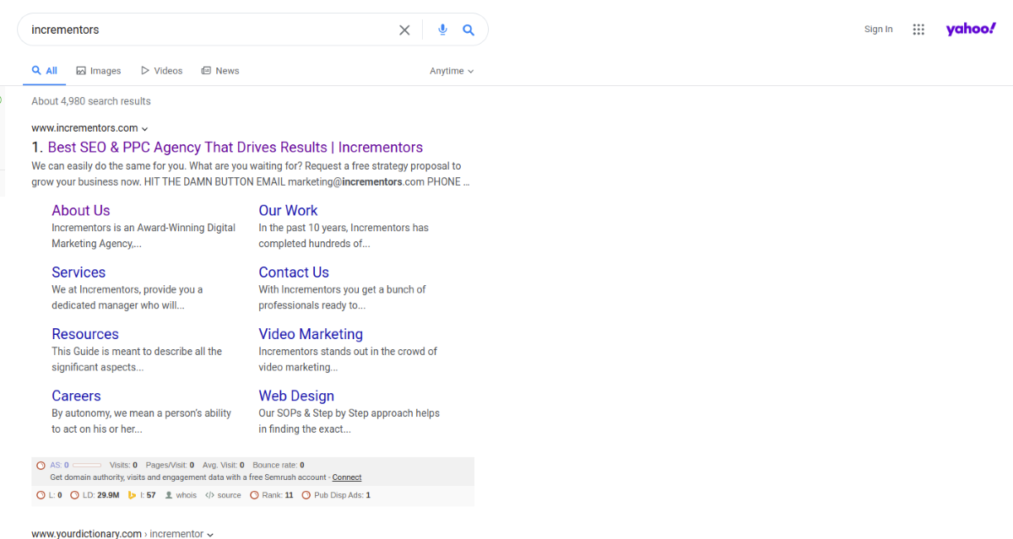Open the Best SEO & PPC Agency result title
1013x539 pixels.
[236, 148]
